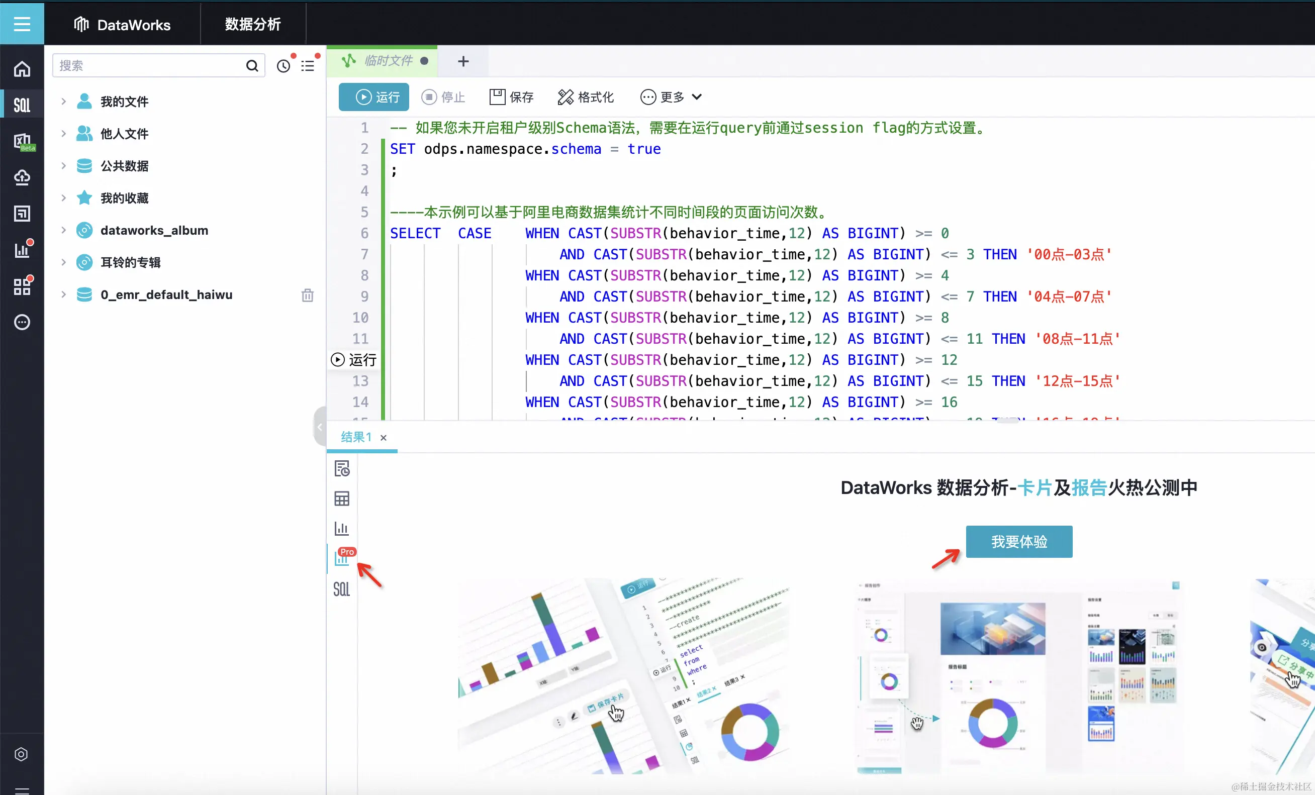Toggle the list view icon beside search
Viewport: 1315px width, 795px height.
308,66
